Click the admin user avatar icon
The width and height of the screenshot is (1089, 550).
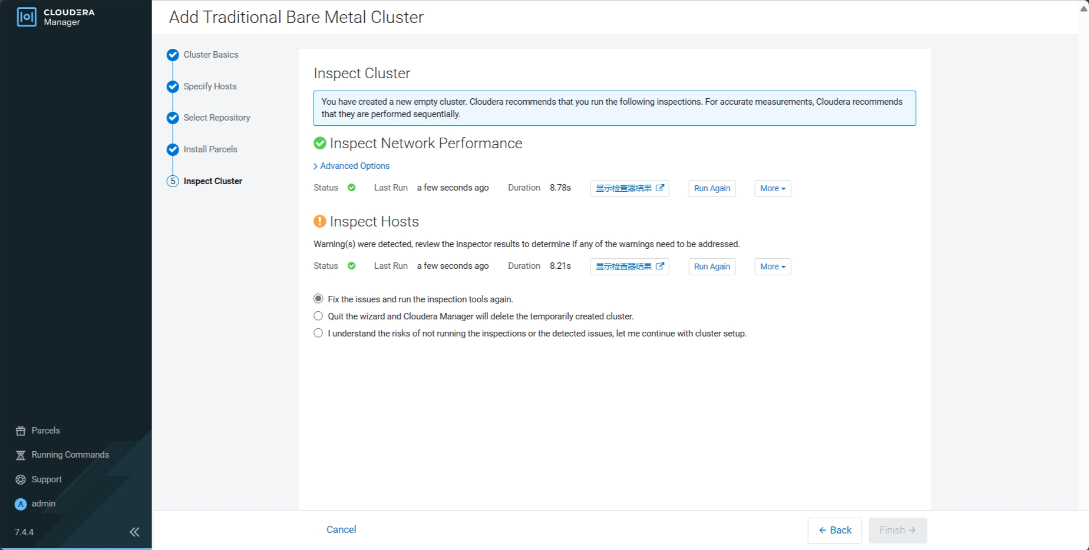click(21, 504)
